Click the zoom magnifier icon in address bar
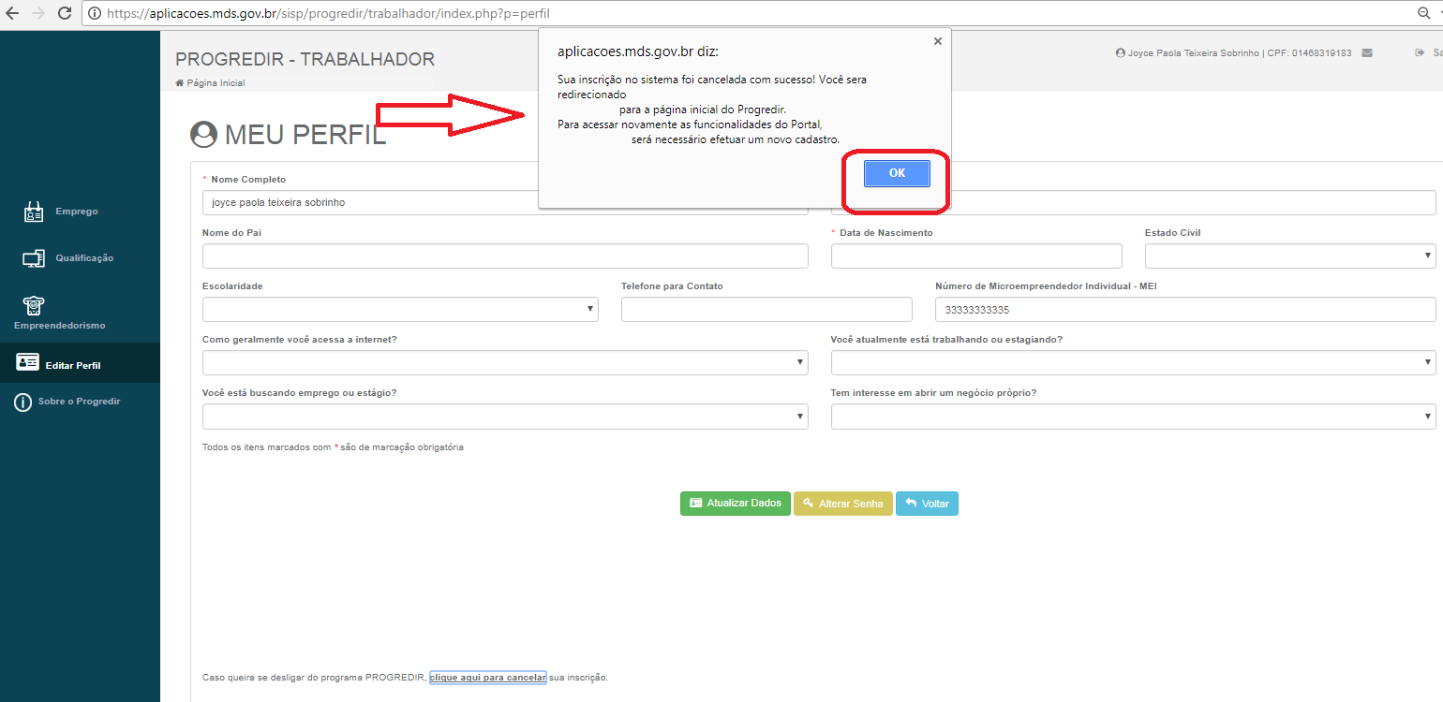Screen dimensions: 1443x702 coord(1423,13)
